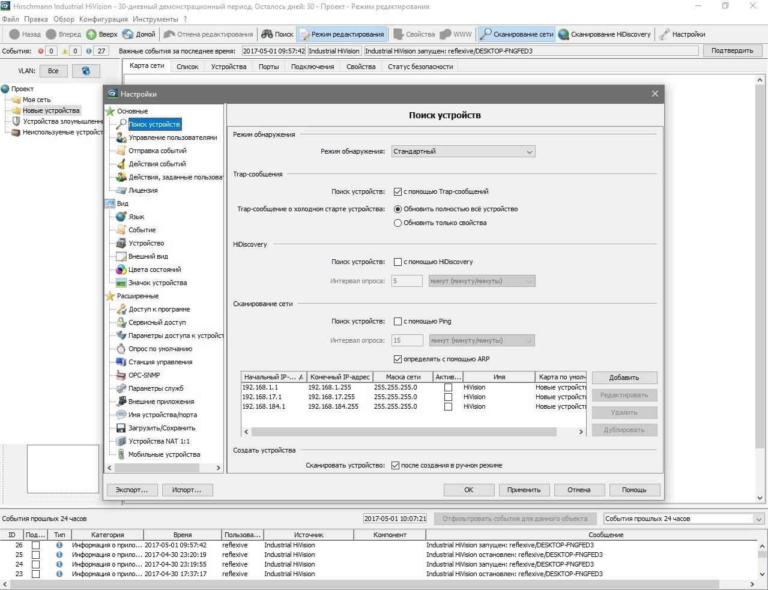This screenshot has height=590, width=768.
Task: Click the Добавить button
Action: 624,378
